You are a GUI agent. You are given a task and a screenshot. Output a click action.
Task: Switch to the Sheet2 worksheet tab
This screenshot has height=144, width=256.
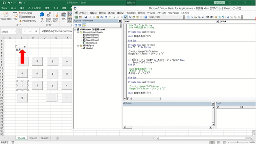point(33,138)
